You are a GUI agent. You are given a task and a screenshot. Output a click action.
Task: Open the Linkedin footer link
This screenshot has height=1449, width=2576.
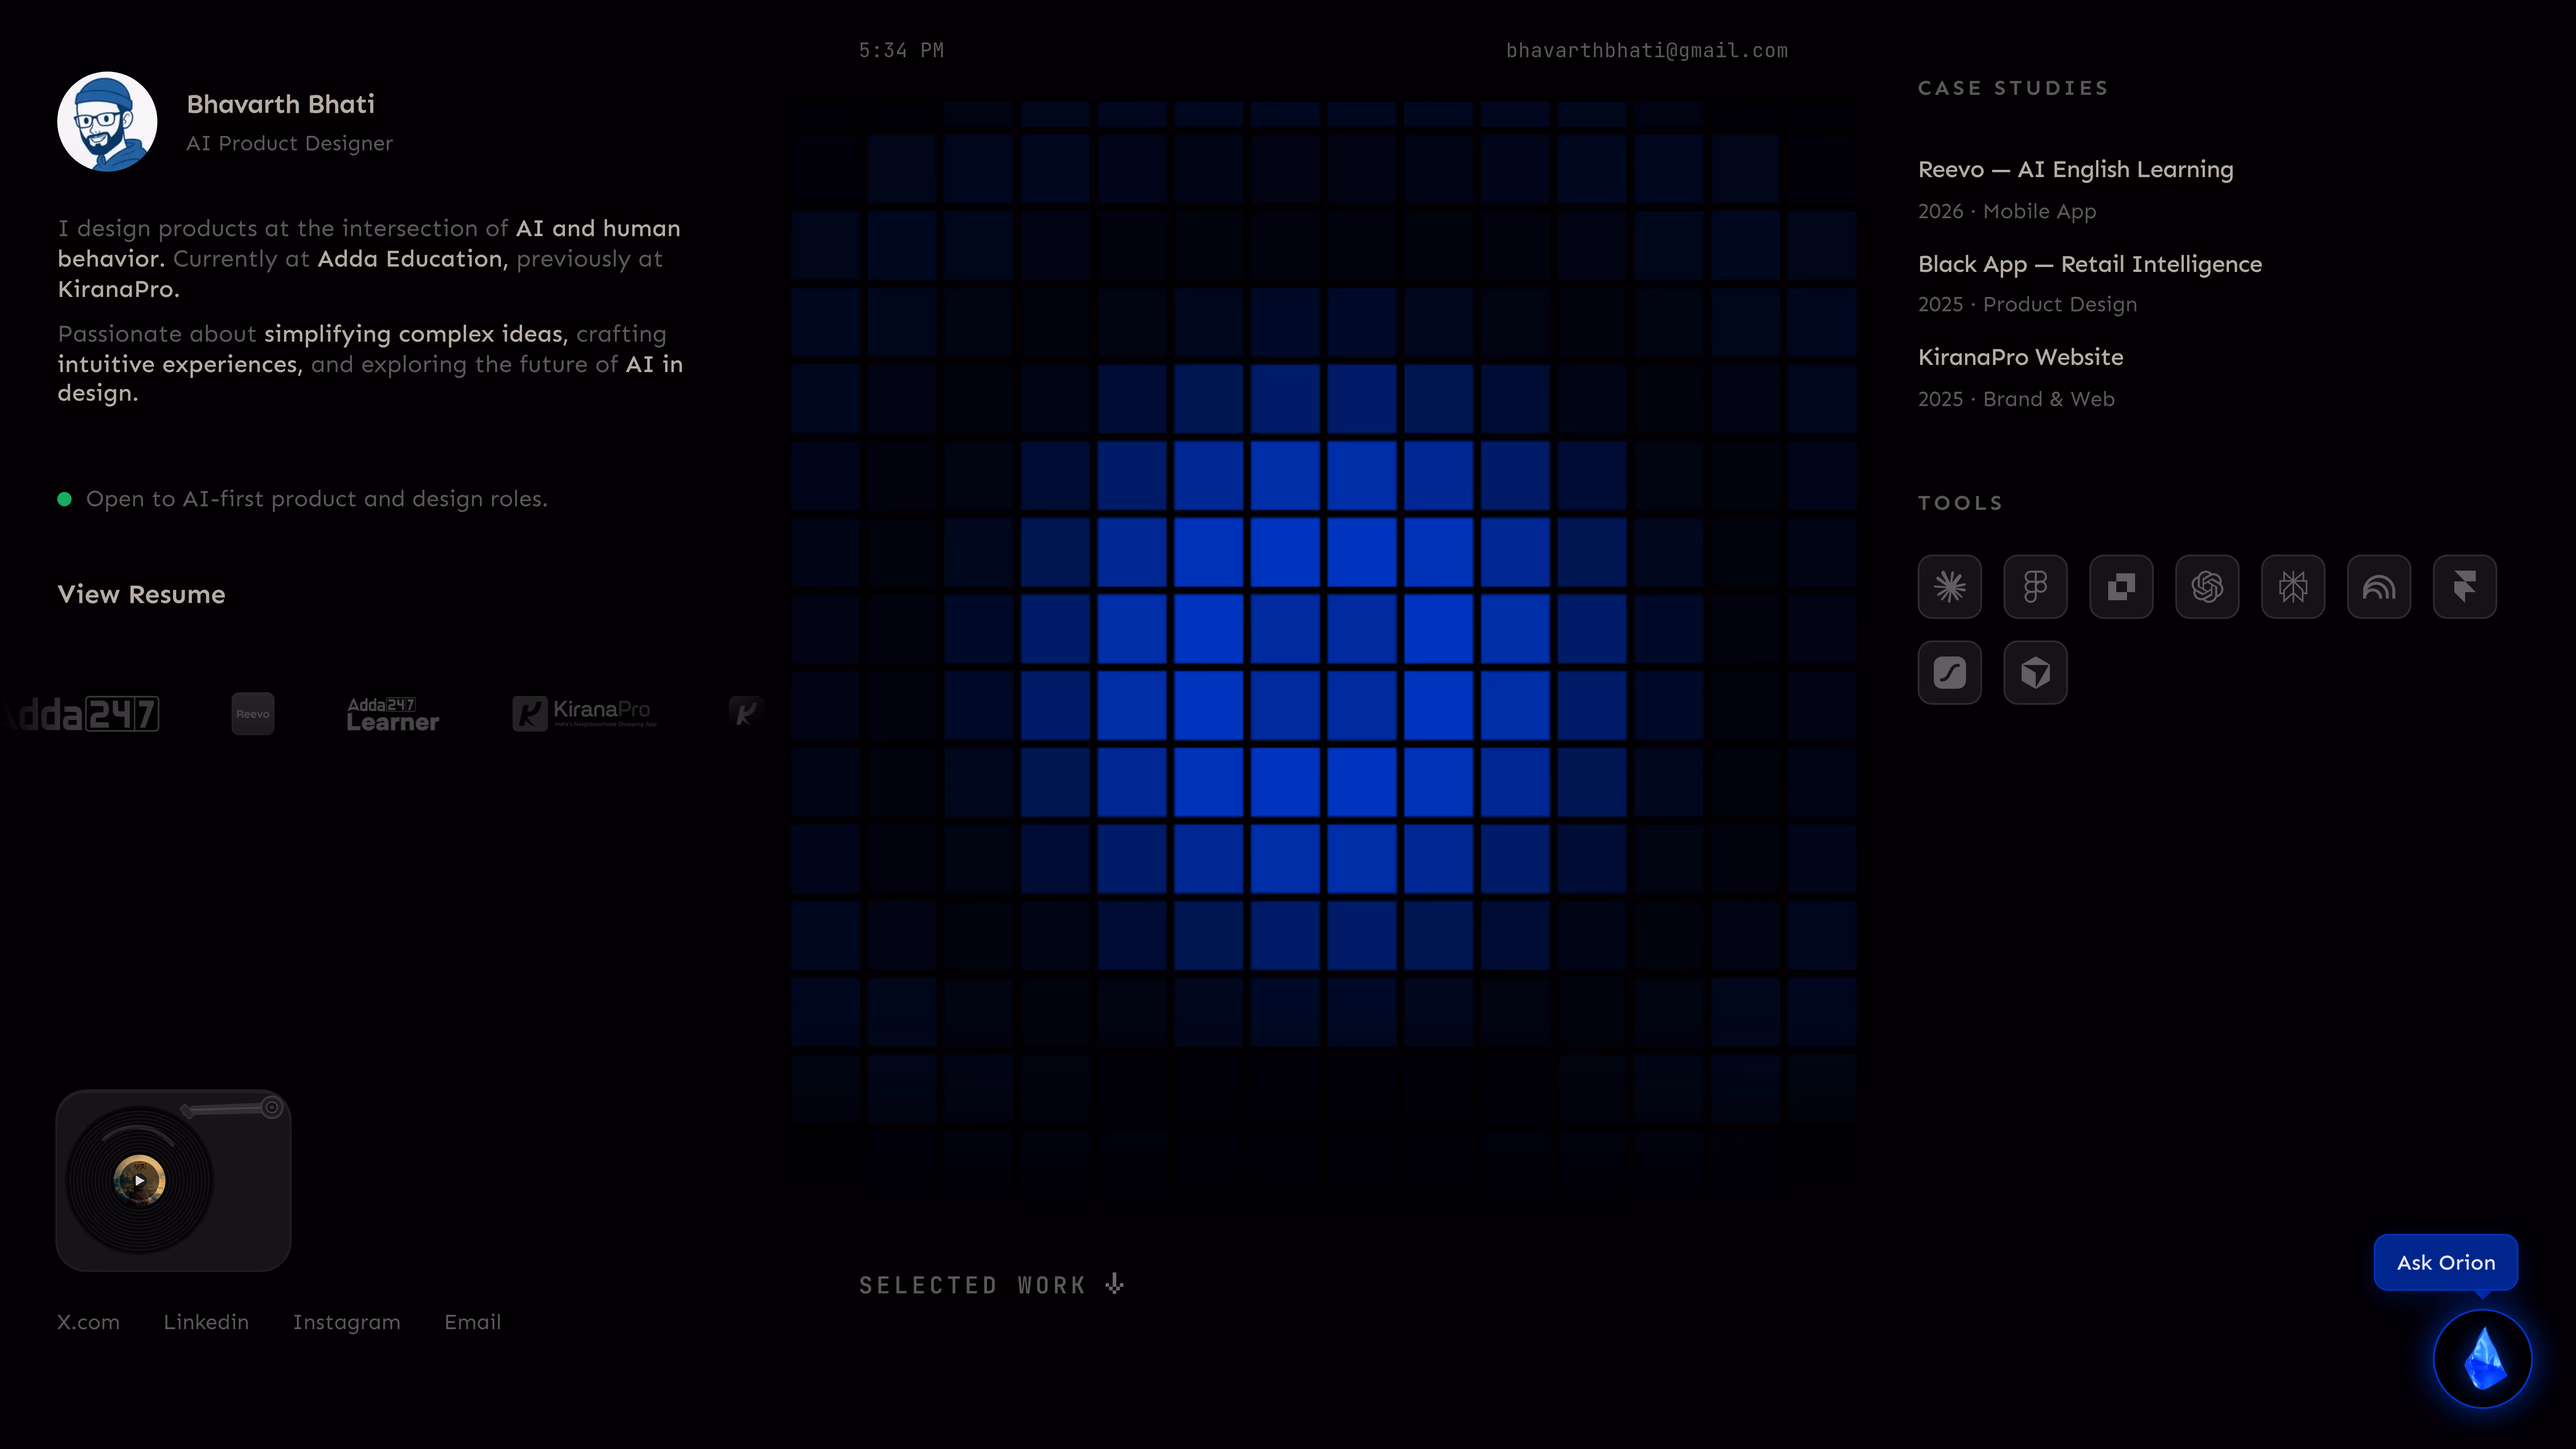pos(206,1322)
